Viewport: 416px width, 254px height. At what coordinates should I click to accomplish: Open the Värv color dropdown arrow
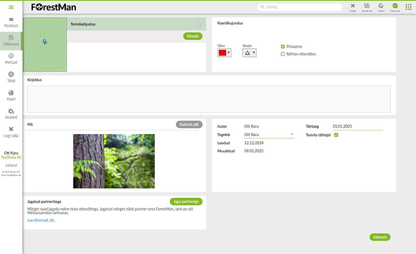pyautogui.click(x=229, y=52)
